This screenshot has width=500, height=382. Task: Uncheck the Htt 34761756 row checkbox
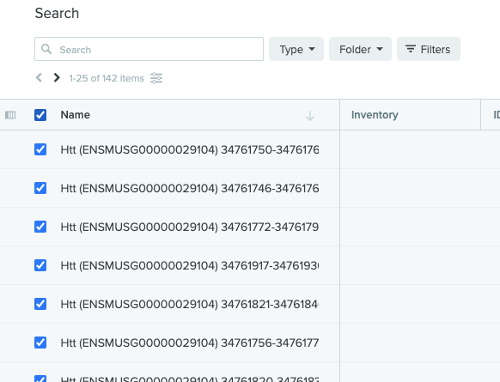40,343
